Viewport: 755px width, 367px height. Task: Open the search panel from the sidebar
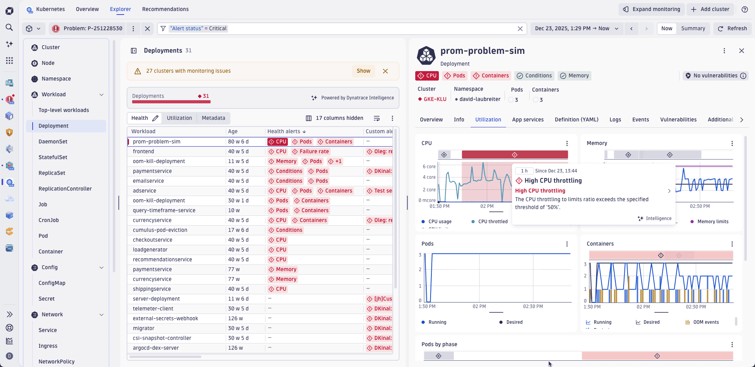pyautogui.click(x=9, y=28)
